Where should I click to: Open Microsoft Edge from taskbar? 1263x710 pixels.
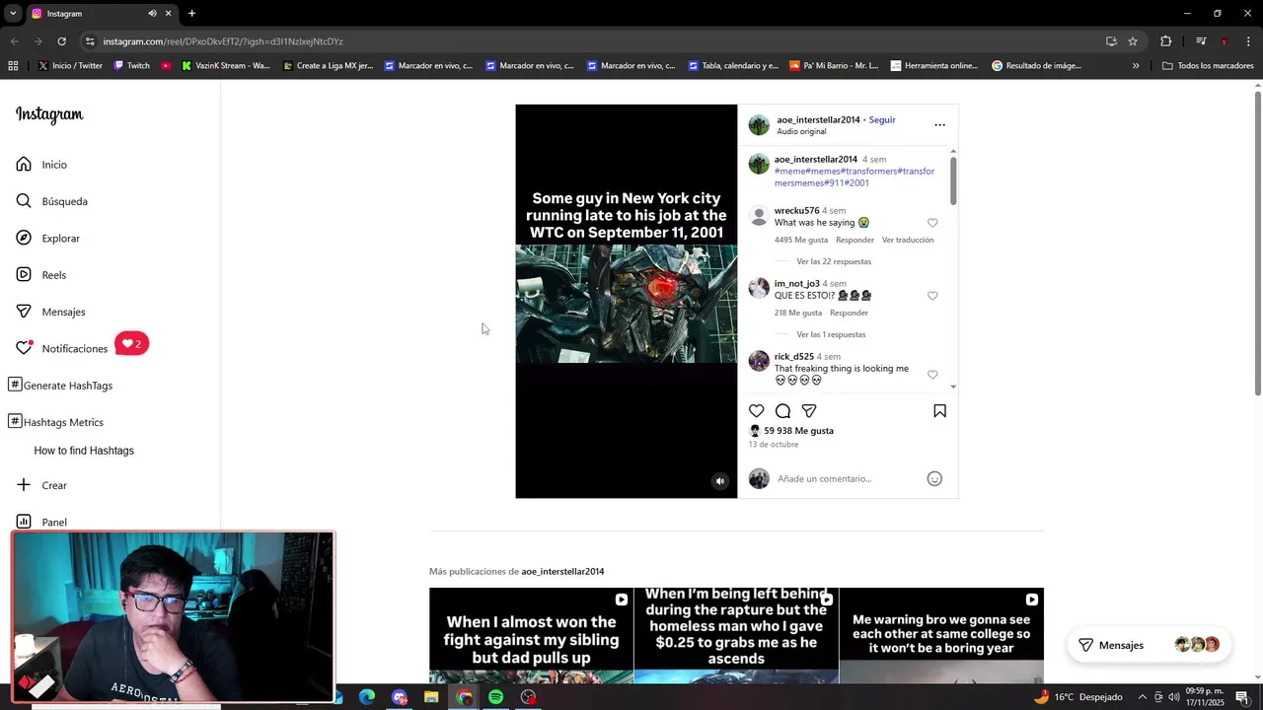367,697
